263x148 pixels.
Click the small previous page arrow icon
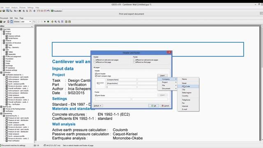pyautogui.click(x=45, y=21)
